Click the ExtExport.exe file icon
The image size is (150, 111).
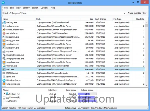(4, 48)
